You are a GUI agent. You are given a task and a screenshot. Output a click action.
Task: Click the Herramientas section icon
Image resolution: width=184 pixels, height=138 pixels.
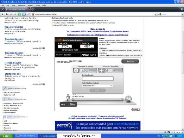pyautogui.click(x=4, y=88)
